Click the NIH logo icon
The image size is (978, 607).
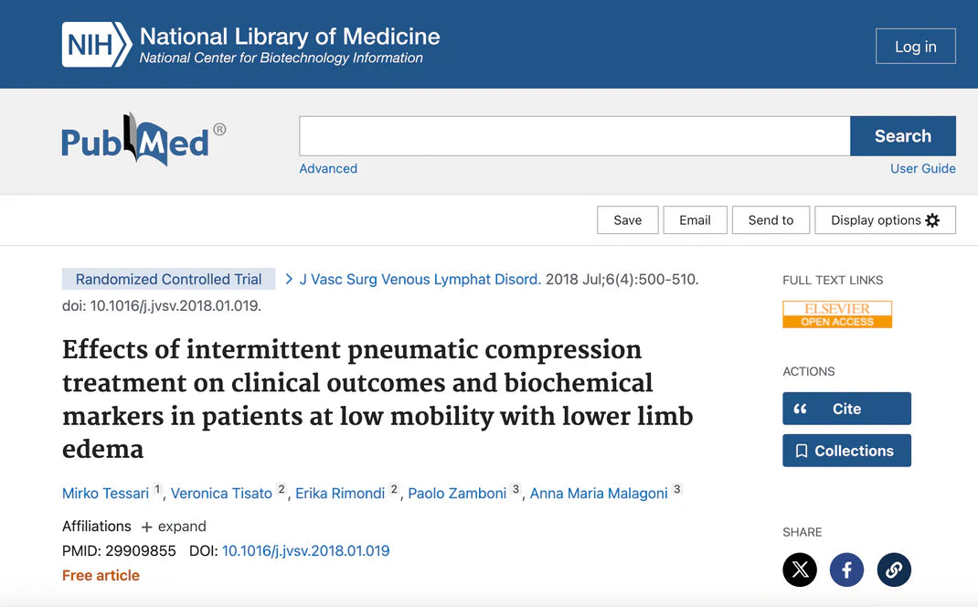(x=96, y=45)
